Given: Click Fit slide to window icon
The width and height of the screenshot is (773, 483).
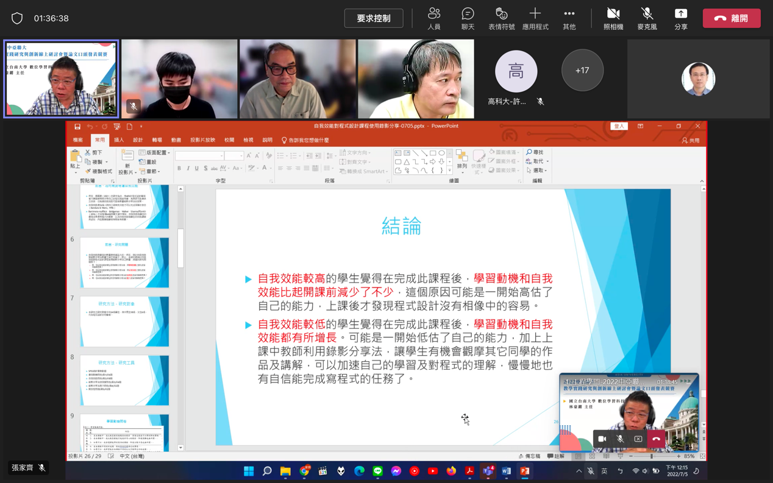Looking at the screenshot, I should click(x=702, y=456).
